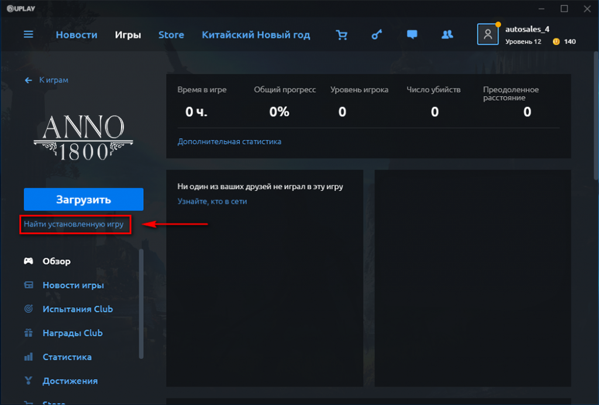Open the chat messages icon
This screenshot has height=405, width=599.
pyautogui.click(x=412, y=35)
